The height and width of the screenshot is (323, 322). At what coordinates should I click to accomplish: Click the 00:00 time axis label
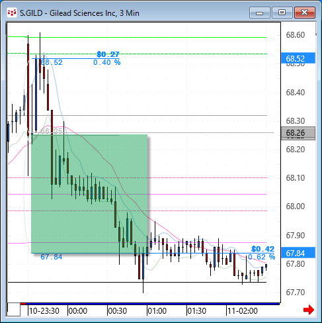point(78,311)
